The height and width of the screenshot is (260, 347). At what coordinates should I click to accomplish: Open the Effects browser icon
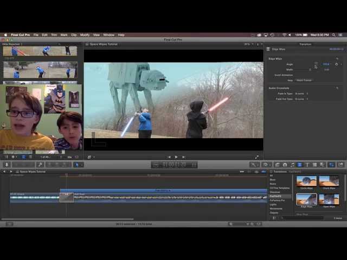[x=278, y=165]
